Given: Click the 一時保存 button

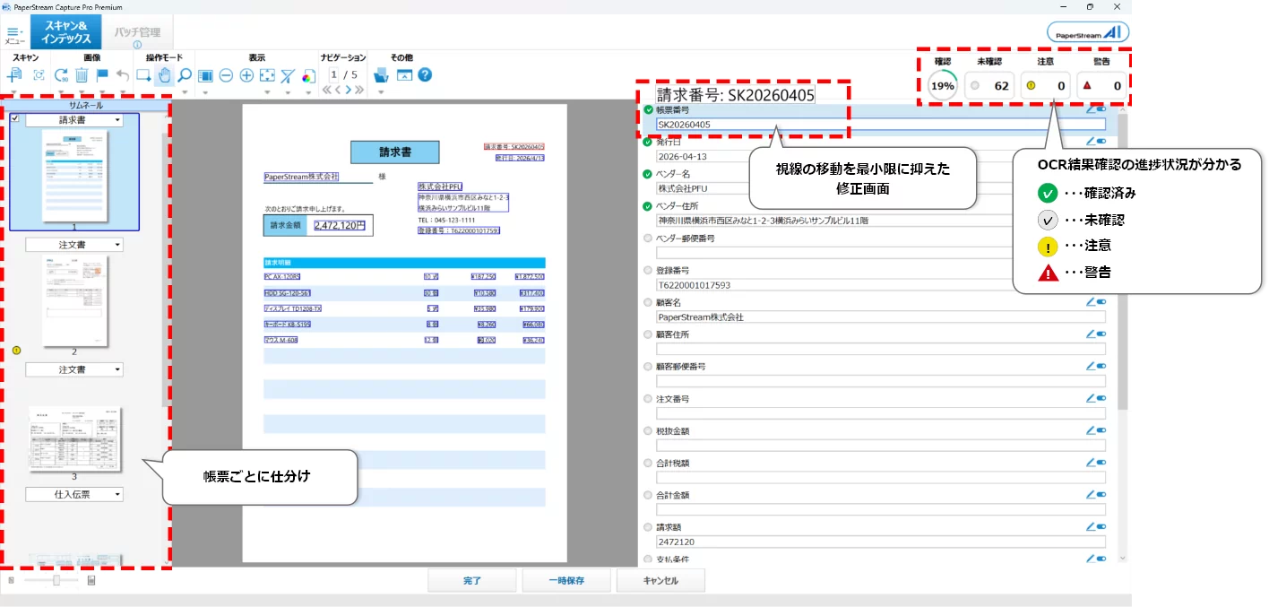Looking at the screenshot, I should pyautogui.click(x=566, y=581).
